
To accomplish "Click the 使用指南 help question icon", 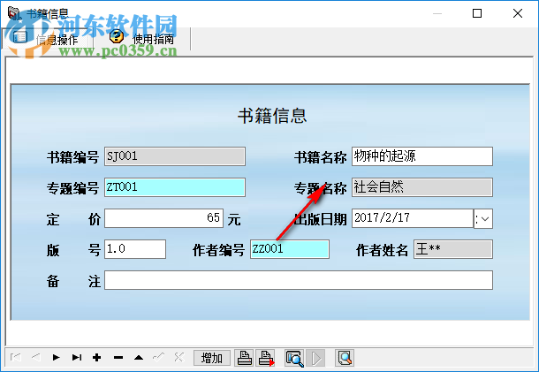I will point(117,36).
